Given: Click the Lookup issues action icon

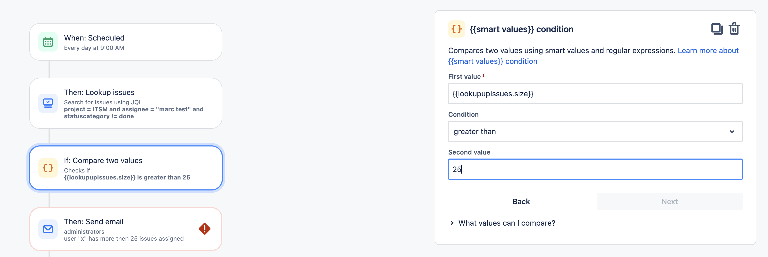Looking at the screenshot, I should [x=48, y=103].
